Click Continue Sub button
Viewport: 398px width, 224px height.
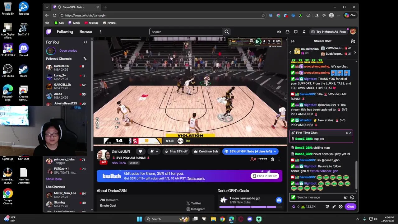[x=206, y=152]
